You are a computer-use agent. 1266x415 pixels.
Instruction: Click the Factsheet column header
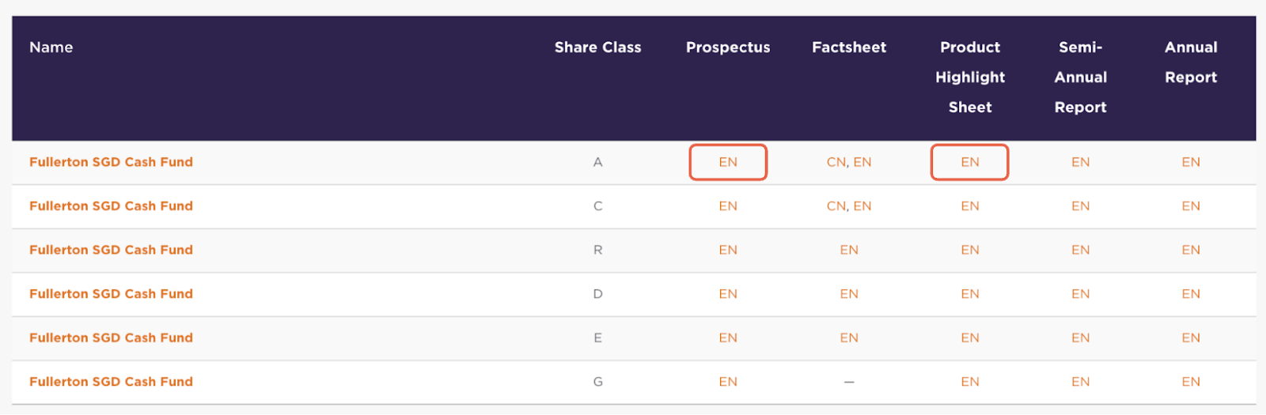pyautogui.click(x=849, y=47)
